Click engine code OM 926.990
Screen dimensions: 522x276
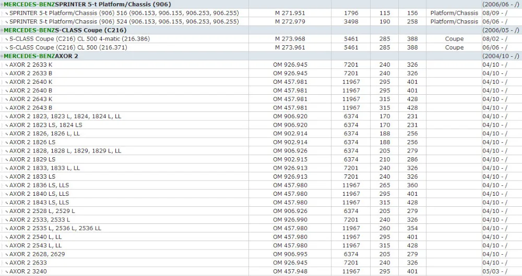pyautogui.click(x=290, y=220)
